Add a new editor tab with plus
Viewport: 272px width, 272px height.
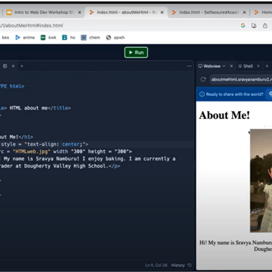point(22,66)
